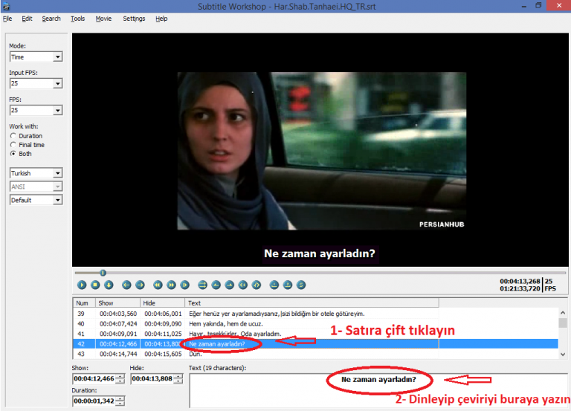Click the video seek bar handle
Screen dimensions: 571x411
(103, 273)
